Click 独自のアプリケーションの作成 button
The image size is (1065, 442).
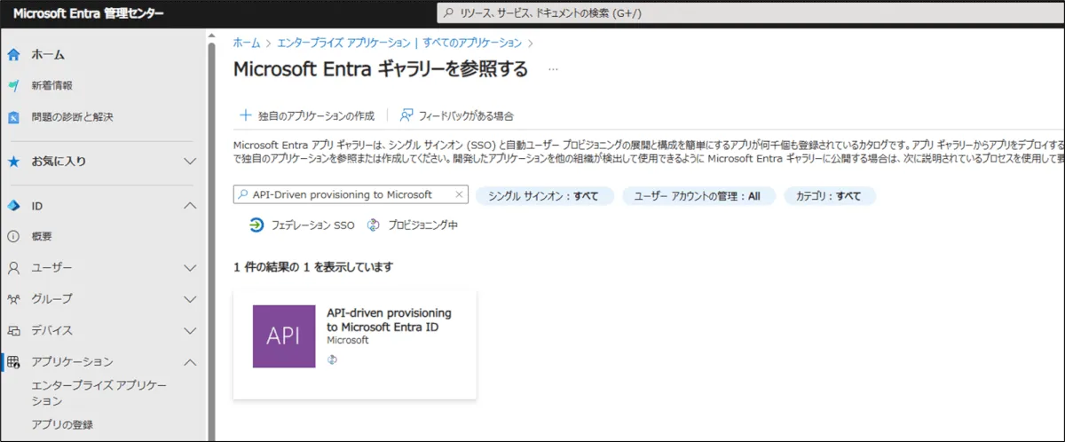pyautogui.click(x=307, y=115)
